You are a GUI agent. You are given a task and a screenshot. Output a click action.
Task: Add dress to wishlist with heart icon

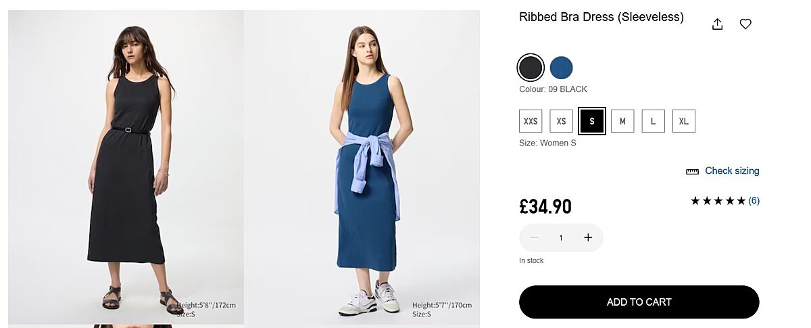click(745, 24)
